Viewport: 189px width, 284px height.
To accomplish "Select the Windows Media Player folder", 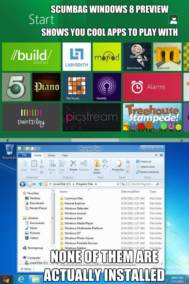I will point(79,223).
